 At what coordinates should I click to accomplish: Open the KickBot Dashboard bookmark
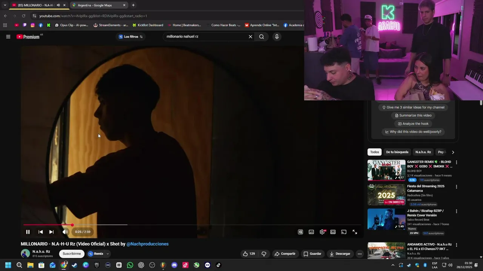pyautogui.click(x=148, y=25)
